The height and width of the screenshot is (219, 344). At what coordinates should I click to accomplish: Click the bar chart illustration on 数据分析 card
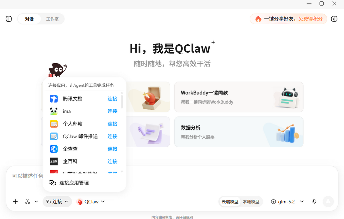288,133
